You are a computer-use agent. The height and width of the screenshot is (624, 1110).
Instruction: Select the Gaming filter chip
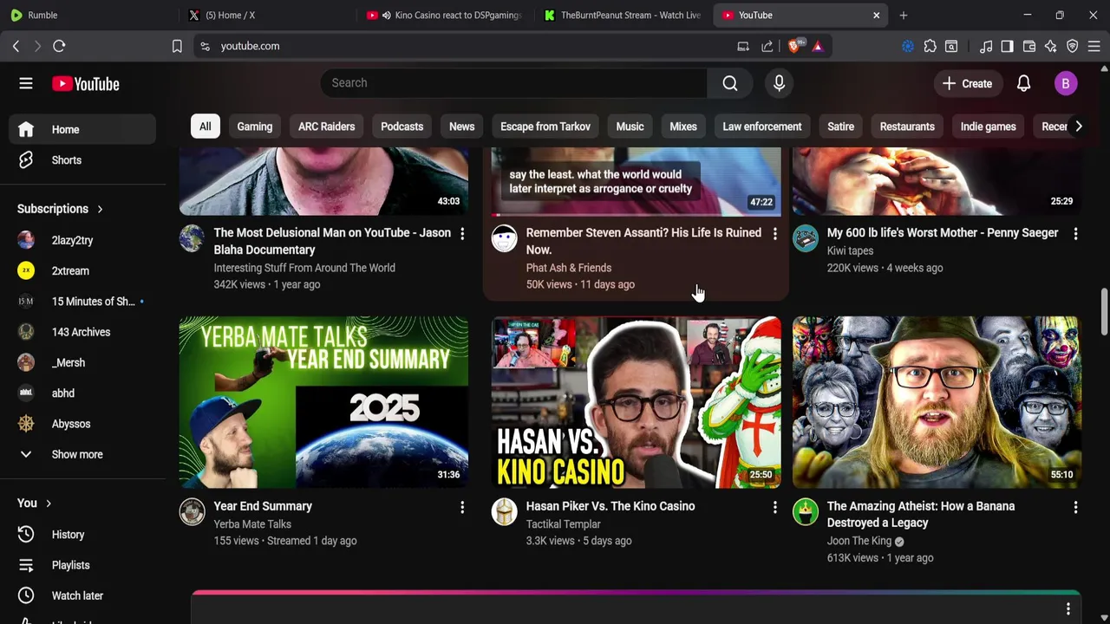pos(255,127)
